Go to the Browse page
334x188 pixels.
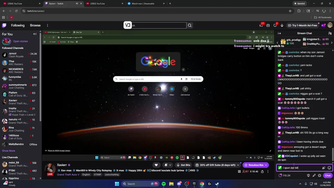click(x=35, y=25)
